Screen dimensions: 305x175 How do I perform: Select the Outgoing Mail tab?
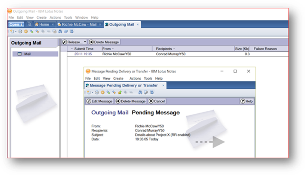coord(122,25)
